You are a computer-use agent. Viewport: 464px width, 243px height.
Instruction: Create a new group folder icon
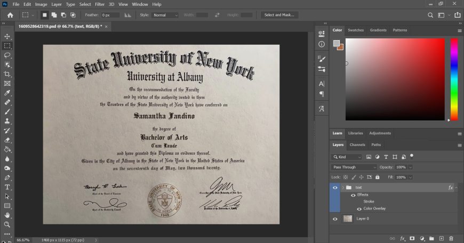pos(431,238)
